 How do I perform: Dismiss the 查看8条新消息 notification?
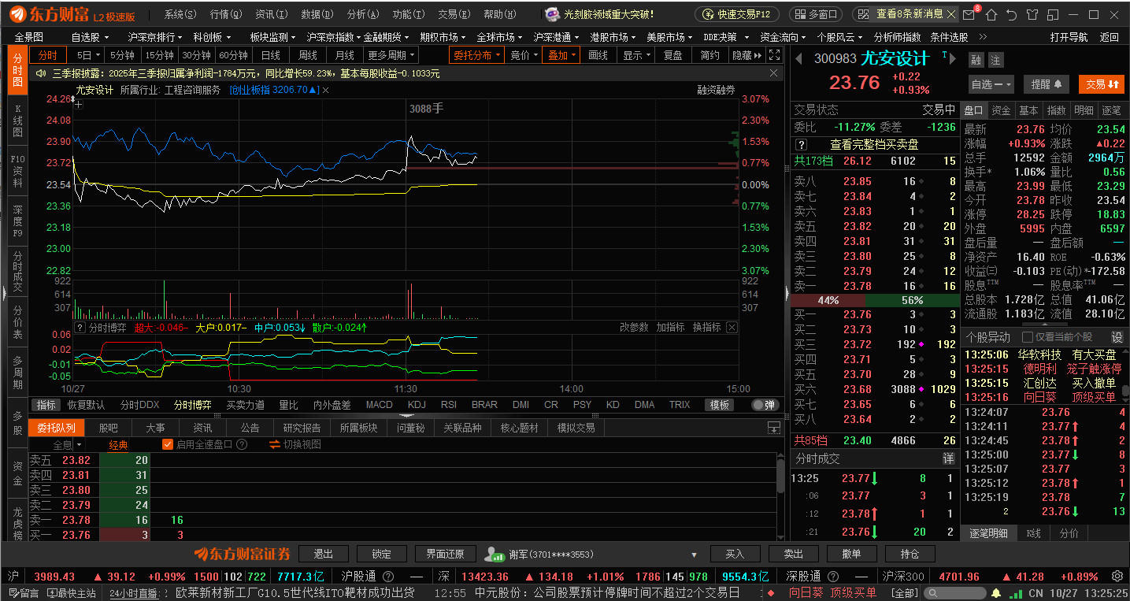click(952, 14)
